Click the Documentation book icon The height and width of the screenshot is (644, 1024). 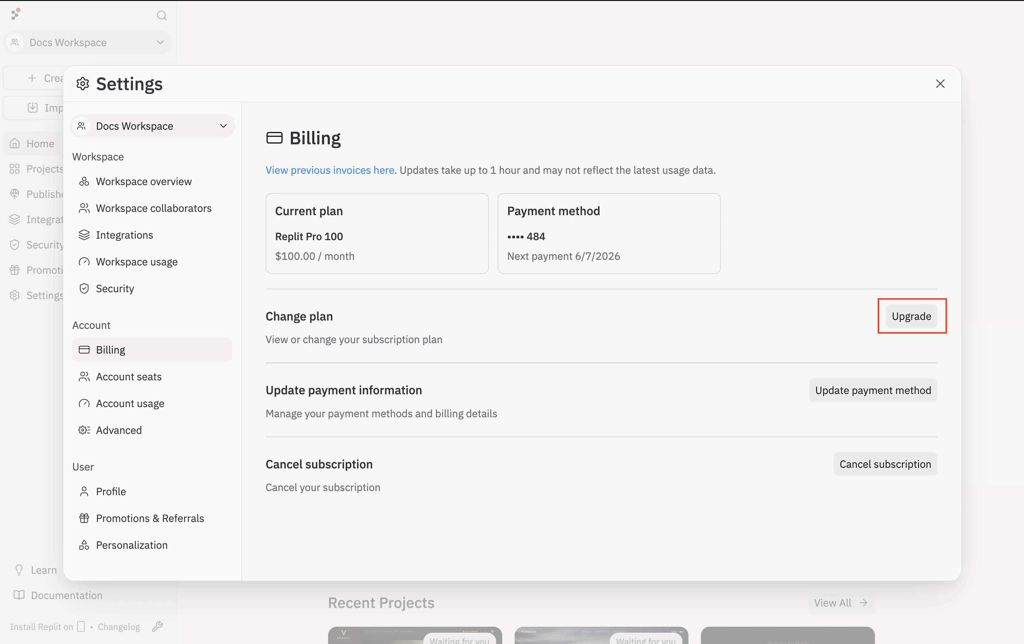[x=19, y=595]
